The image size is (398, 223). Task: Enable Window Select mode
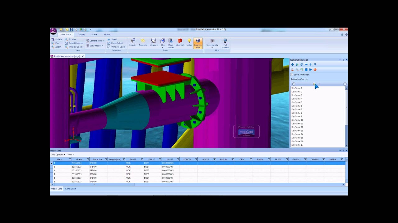tap(116, 47)
